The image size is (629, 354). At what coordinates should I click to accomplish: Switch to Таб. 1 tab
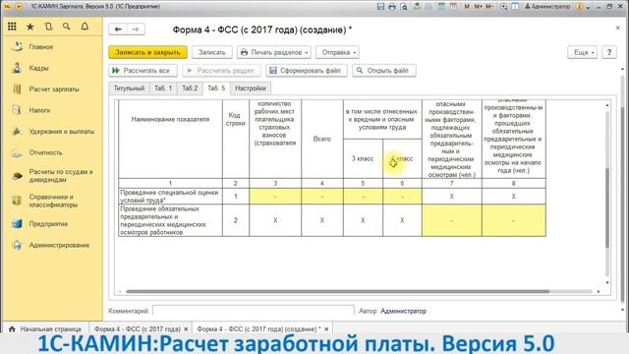[x=163, y=88]
